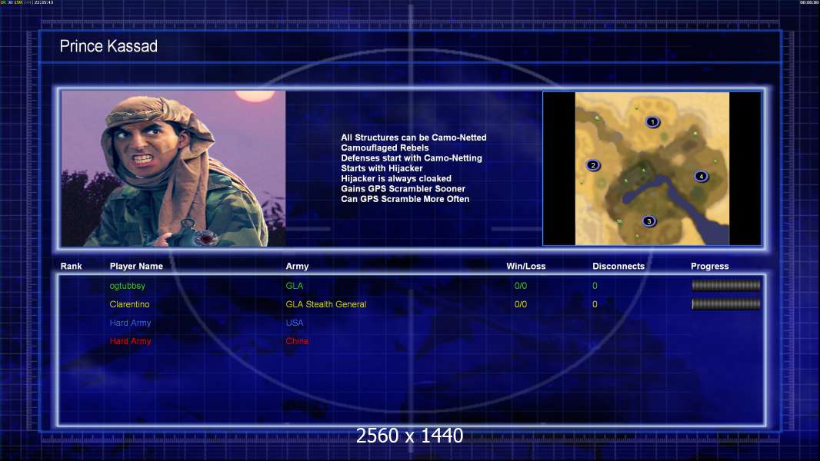Click Clarentino's disconnects count
The height and width of the screenshot is (461, 820).
pos(595,304)
